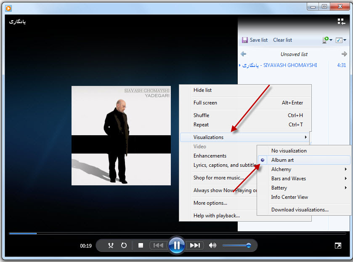The image size is (353, 262).
Task: Click the YADEGARI album art image
Action: [121, 136]
